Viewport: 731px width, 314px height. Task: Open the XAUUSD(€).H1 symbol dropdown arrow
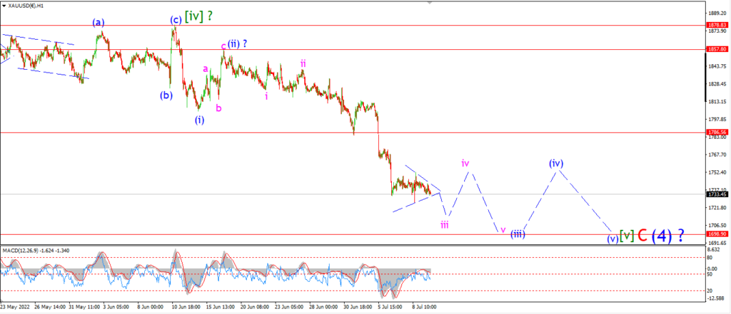pyautogui.click(x=4, y=7)
